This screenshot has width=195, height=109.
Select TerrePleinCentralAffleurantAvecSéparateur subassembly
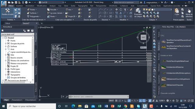pyautogui.click(x=176, y=41)
